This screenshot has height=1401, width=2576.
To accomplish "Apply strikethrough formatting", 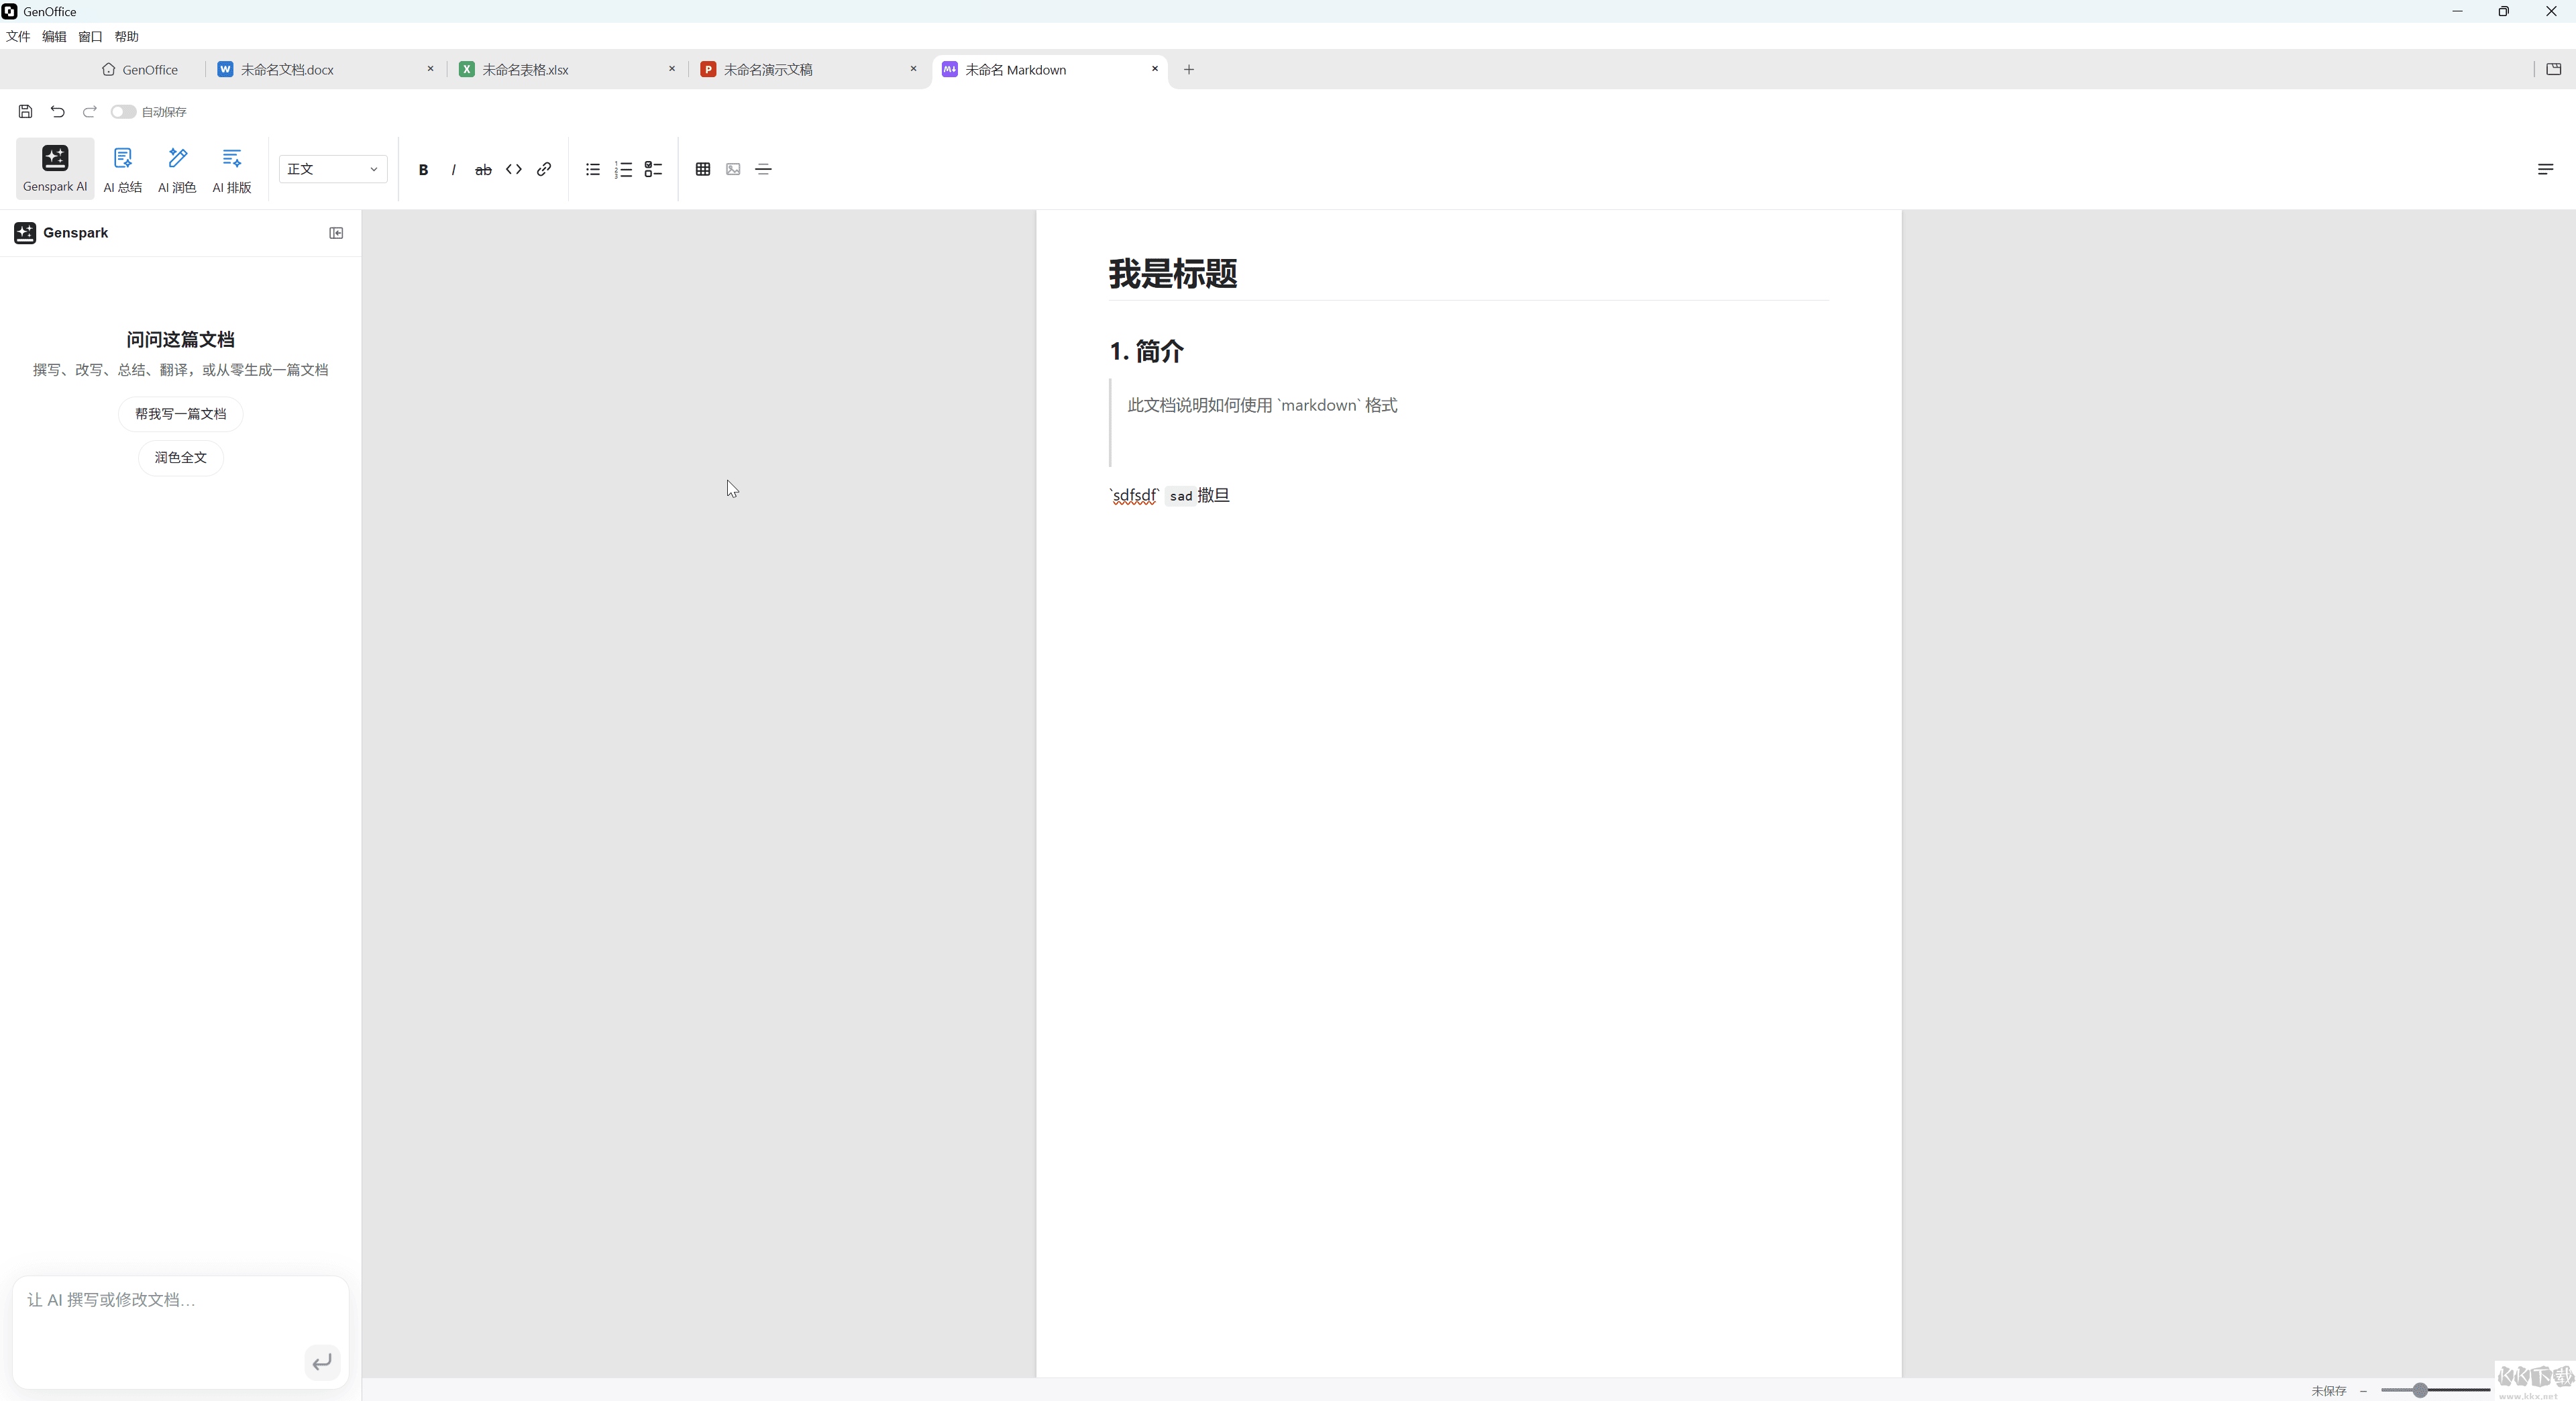I will tap(483, 169).
